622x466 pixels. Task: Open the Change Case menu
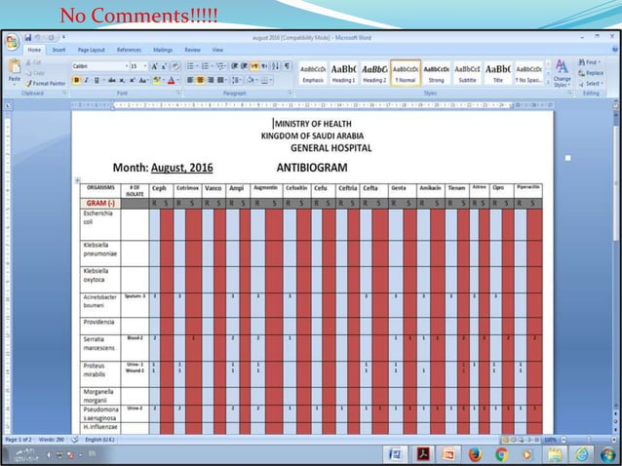pos(143,80)
